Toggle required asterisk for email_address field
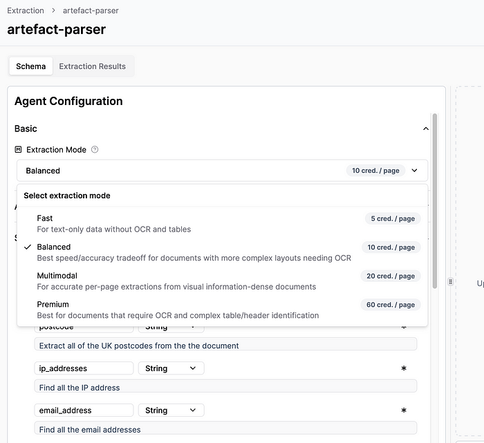Viewport: 484px width, 443px height. click(x=403, y=411)
